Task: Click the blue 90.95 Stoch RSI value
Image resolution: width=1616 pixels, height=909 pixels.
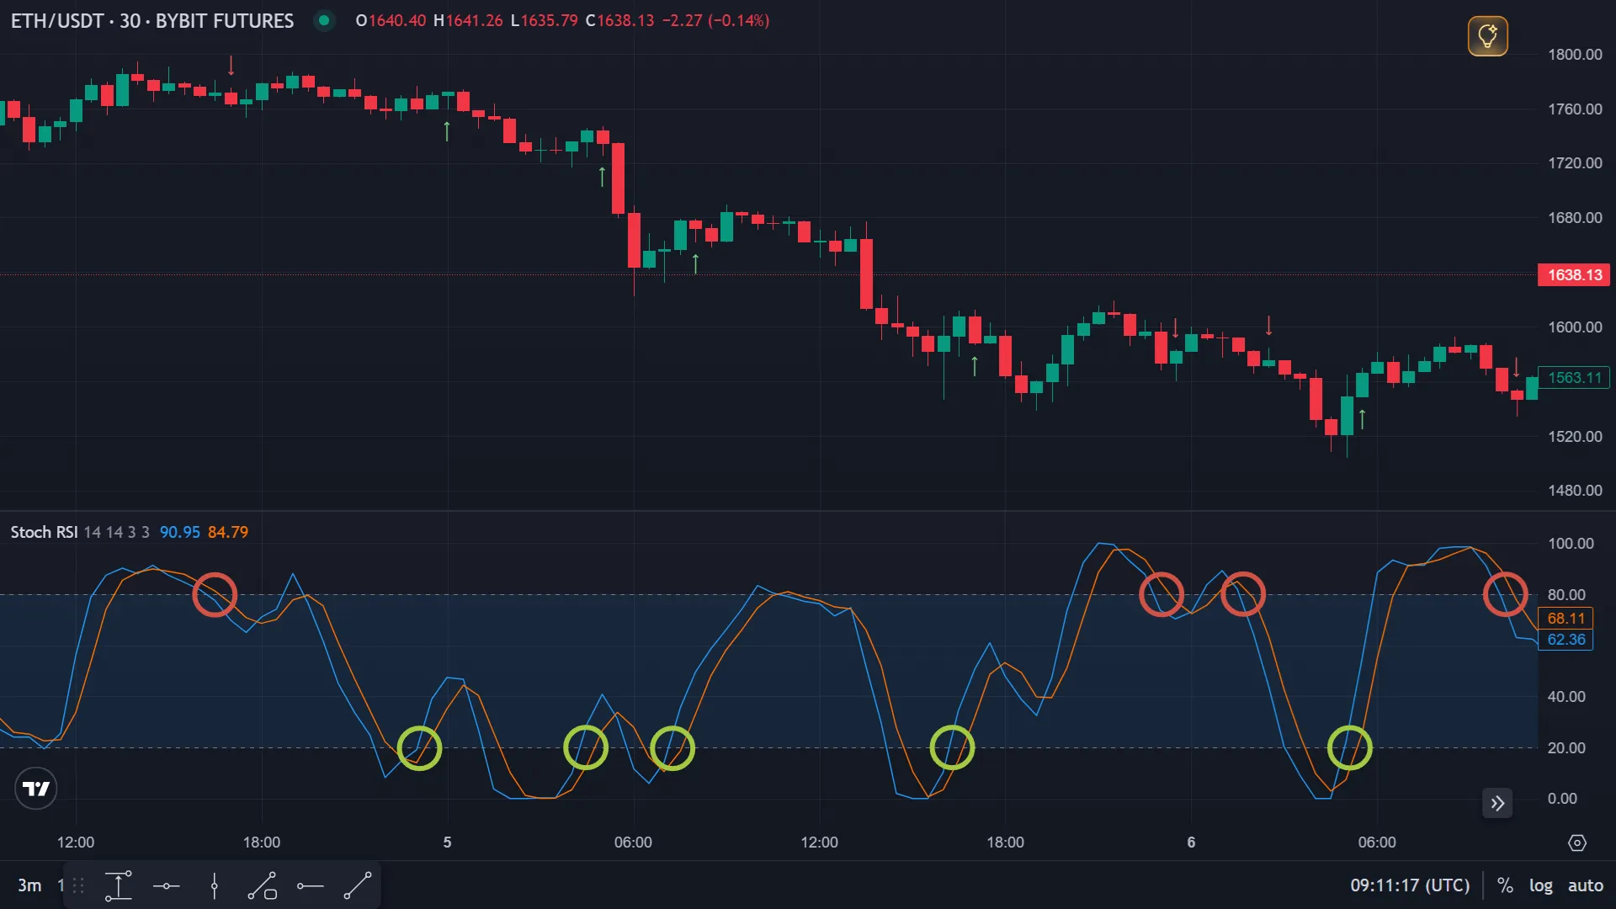Action: 180,532
